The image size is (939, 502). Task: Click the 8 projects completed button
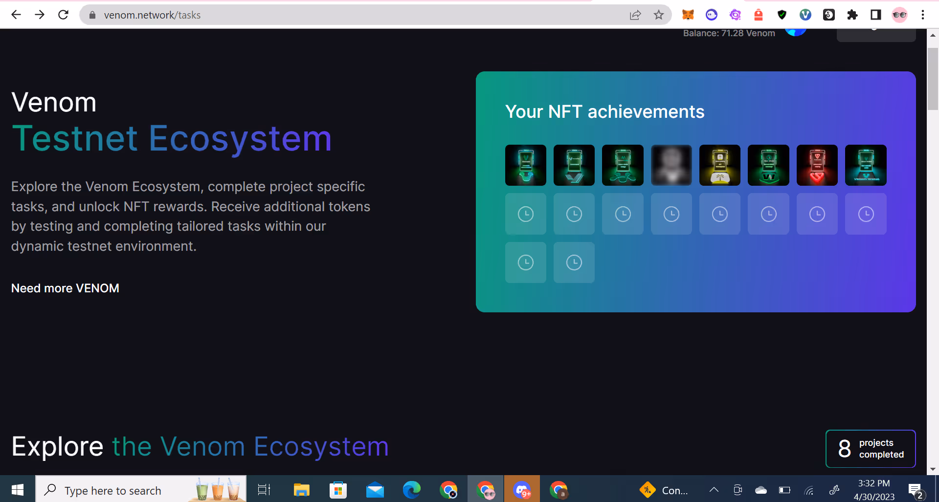[870, 449]
